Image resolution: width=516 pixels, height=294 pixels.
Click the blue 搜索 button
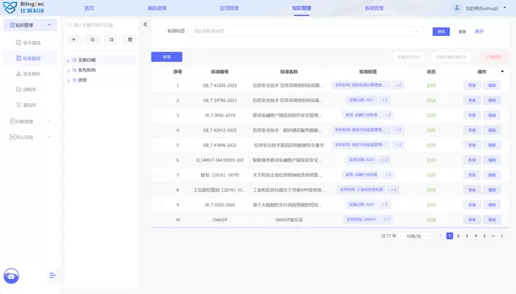tap(441, 32)
